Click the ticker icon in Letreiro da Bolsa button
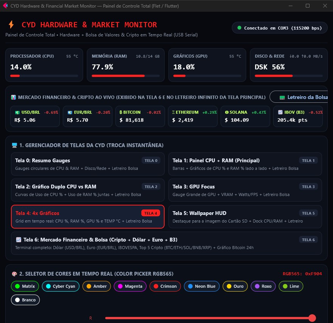 [282, 97]
